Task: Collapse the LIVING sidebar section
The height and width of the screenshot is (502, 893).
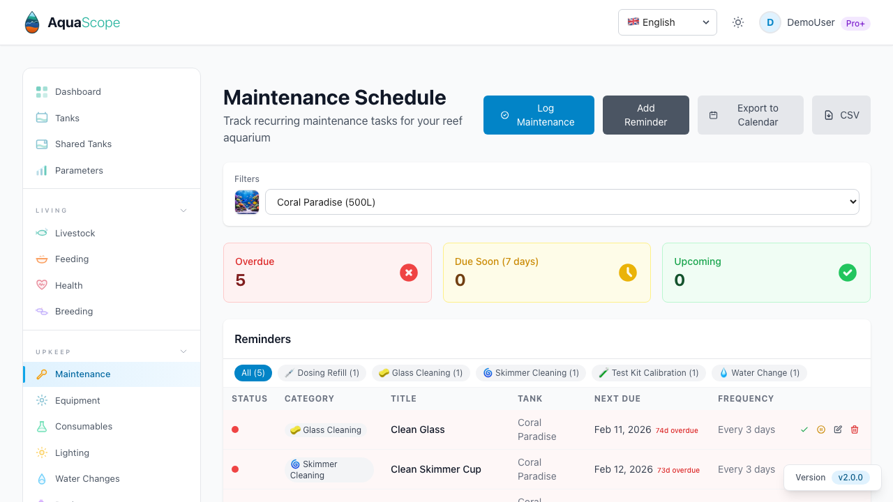Action: tap(183, 210)
